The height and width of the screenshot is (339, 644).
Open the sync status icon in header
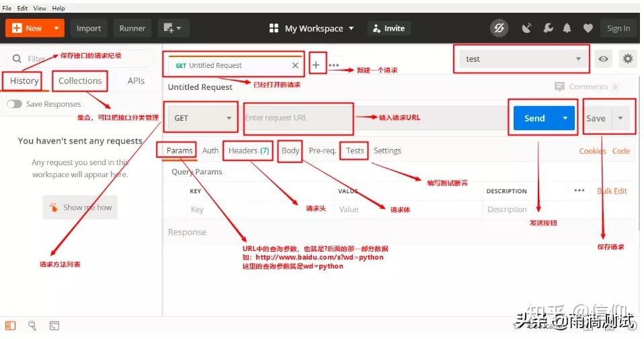coord(499,28)
